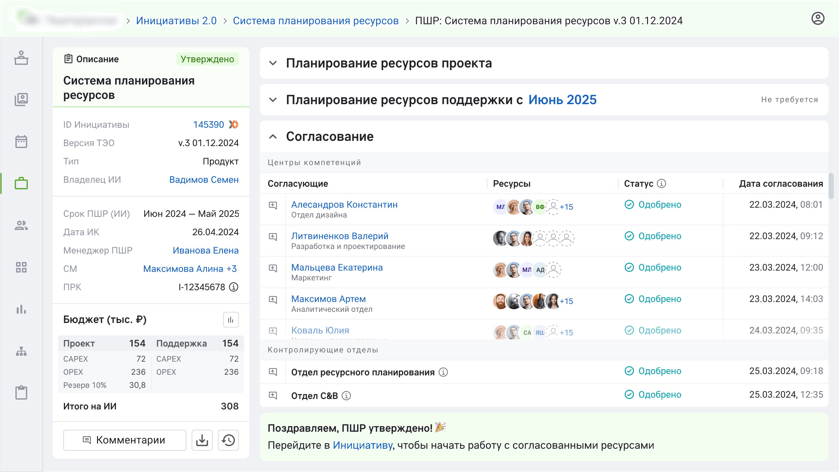Expand Планирование ресурсов проекта section

[x=273, y=63]
